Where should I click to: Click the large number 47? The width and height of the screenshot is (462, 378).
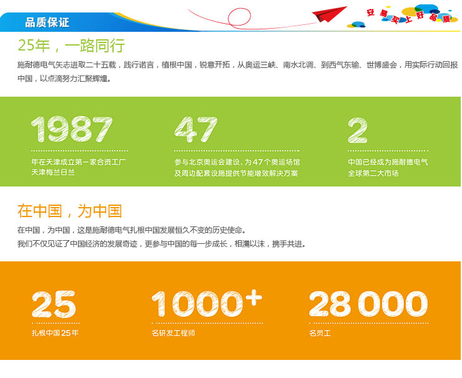click(x=195, y=129)
